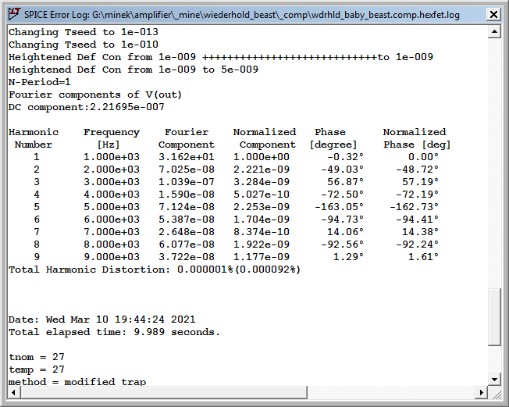509x407 pixels.
Task: Click the line 'Changing Tseed to 1e-013'
Action: [84, 32]
